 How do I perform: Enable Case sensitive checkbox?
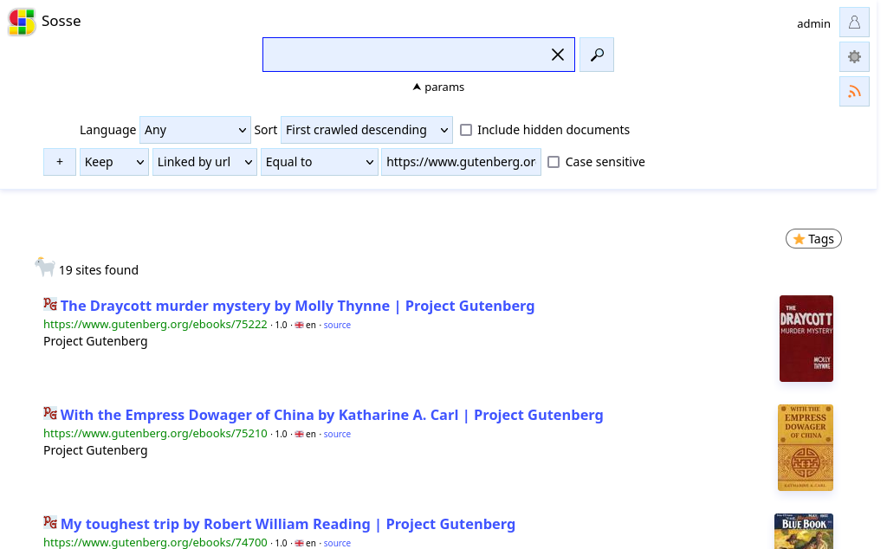[554, 162]
